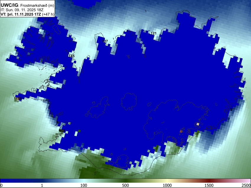Click the legend label '1500'
The image size is (251, 188).
point(209,185)
